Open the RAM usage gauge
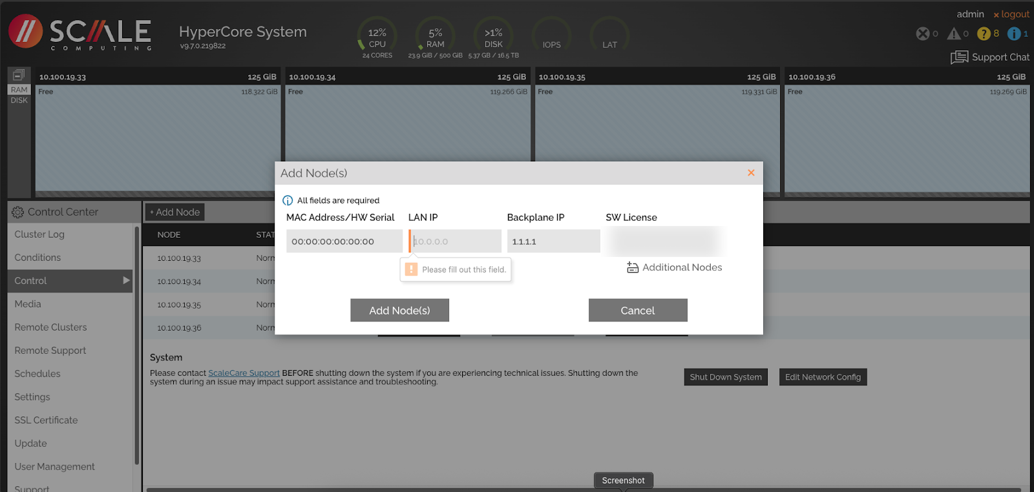 pyautogui.click(x=436, y=36)
